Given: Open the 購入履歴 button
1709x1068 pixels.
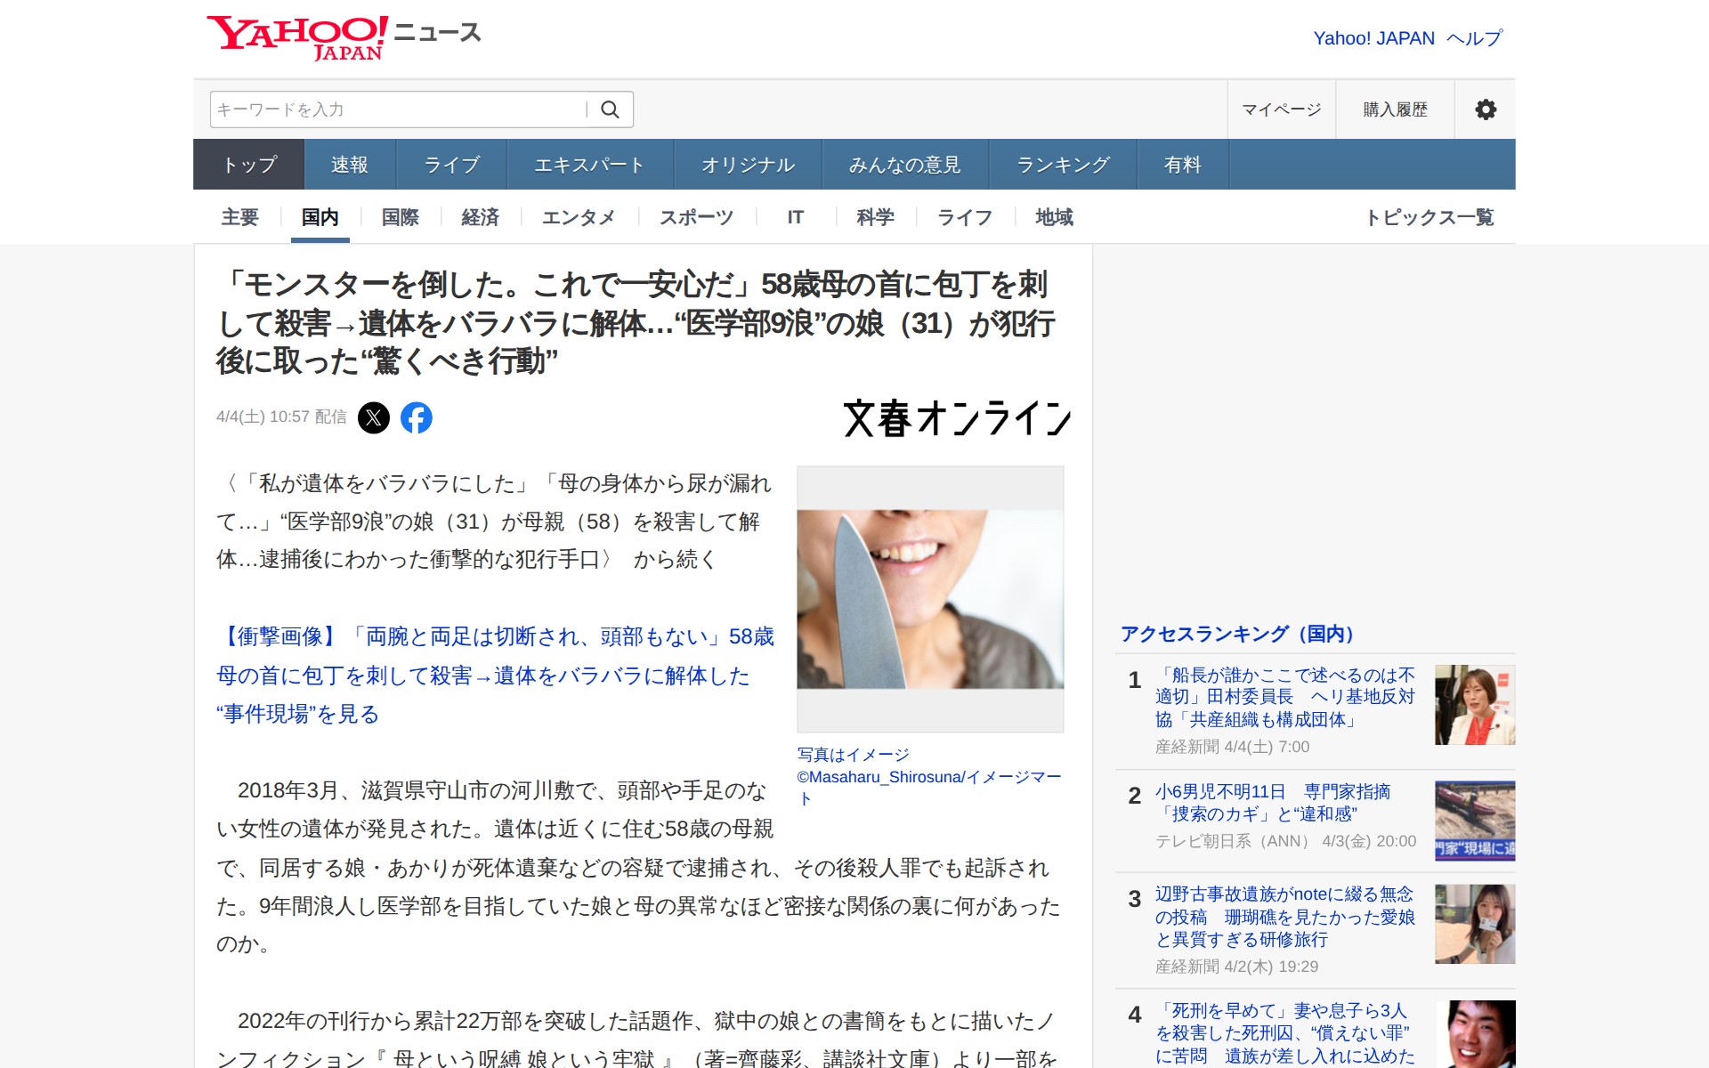Looking at the screenshot, I should click(x=1395, y=109).
